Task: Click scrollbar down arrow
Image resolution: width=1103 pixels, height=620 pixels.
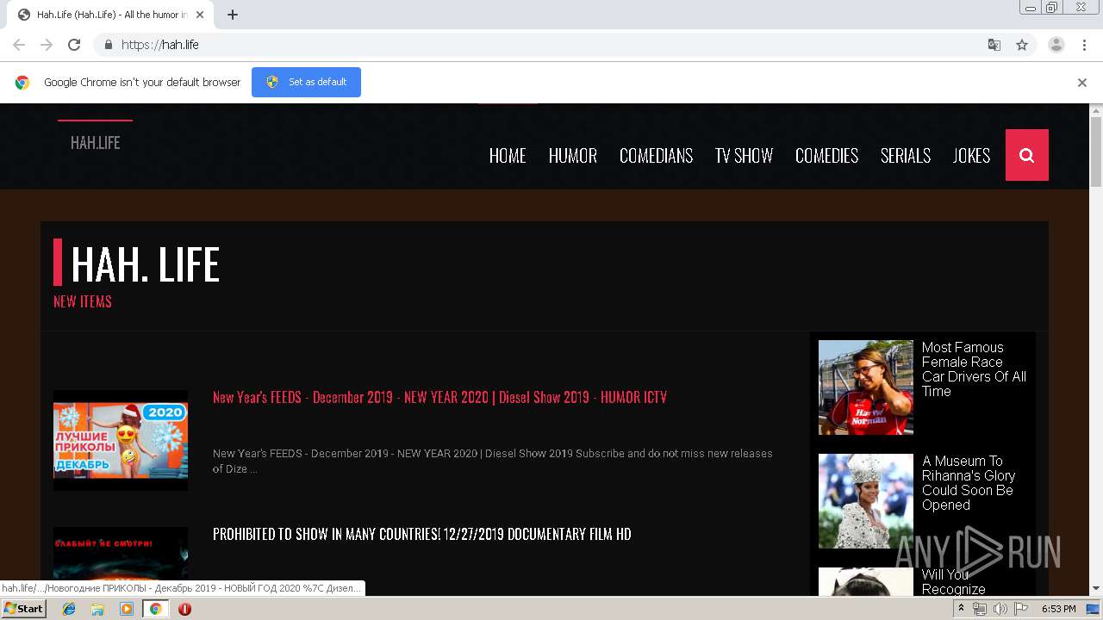Action: coord(1096,589)
